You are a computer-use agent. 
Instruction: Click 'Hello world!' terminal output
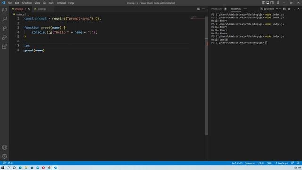(x=220, y=40)
